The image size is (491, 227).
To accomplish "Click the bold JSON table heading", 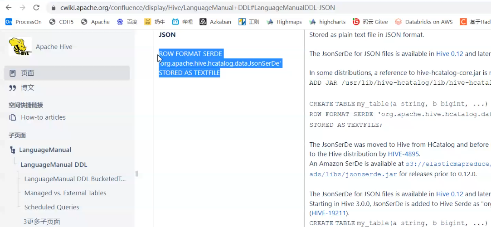I will pos(167,35).
